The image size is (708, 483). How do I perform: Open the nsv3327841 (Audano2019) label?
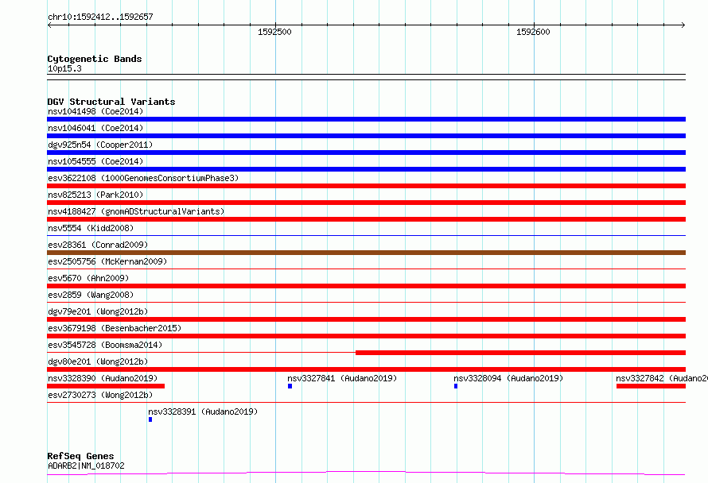pos(342,378)
